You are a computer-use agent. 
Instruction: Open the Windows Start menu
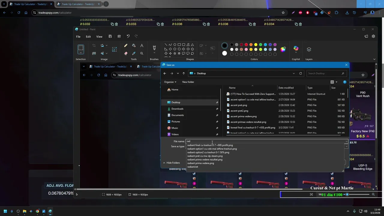pos(5,211)
